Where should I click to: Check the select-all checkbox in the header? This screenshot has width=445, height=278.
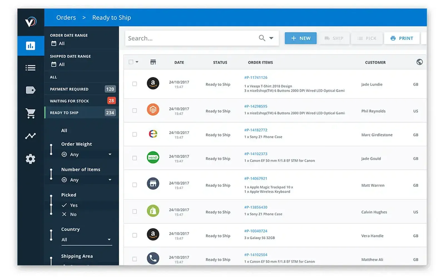131,62
